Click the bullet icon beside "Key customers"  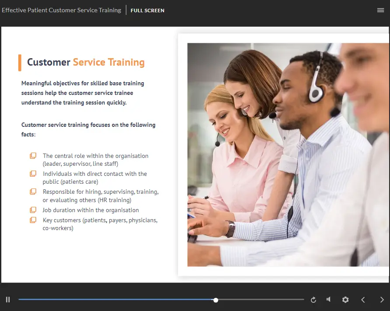coord(33,220)
